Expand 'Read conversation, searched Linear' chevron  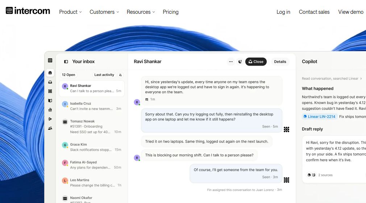361,79
